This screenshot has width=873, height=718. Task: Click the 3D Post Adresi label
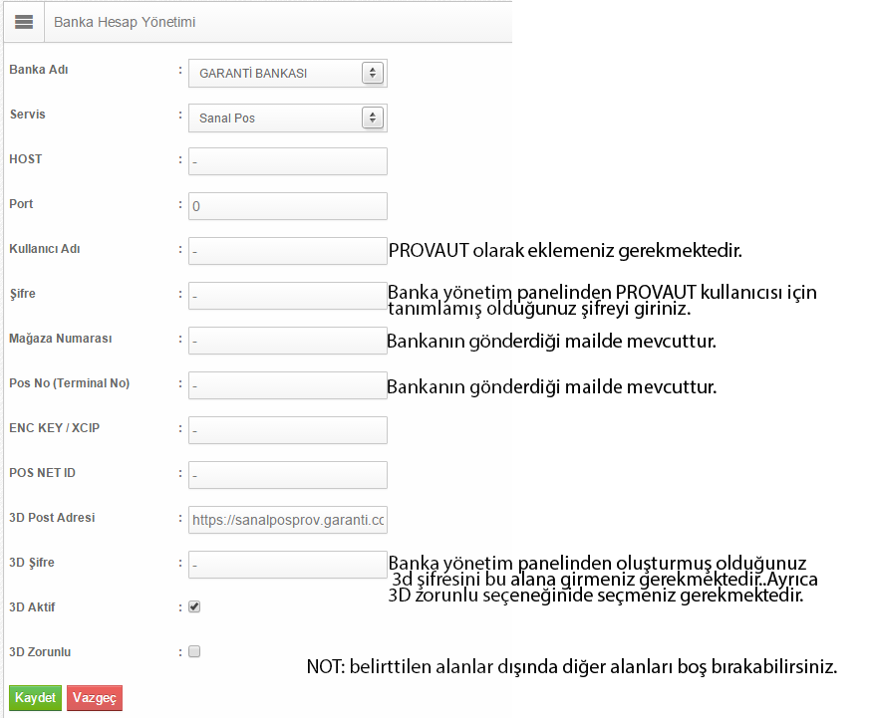click(53, 517)
